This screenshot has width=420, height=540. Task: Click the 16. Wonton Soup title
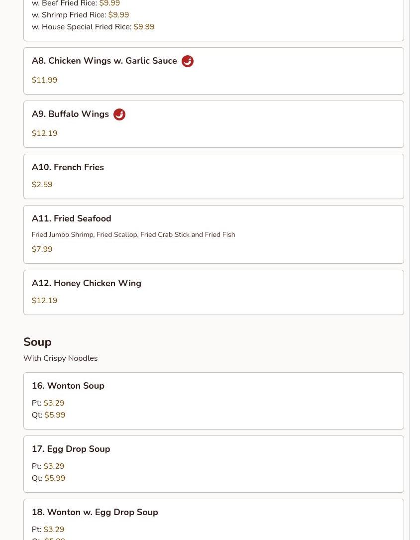click(68, 386)
